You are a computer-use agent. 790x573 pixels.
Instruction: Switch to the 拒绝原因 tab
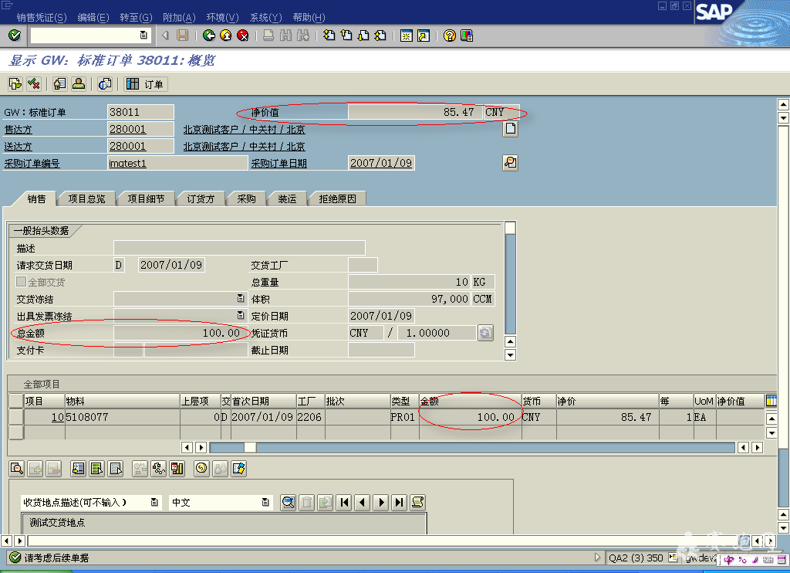coord(338,198)
